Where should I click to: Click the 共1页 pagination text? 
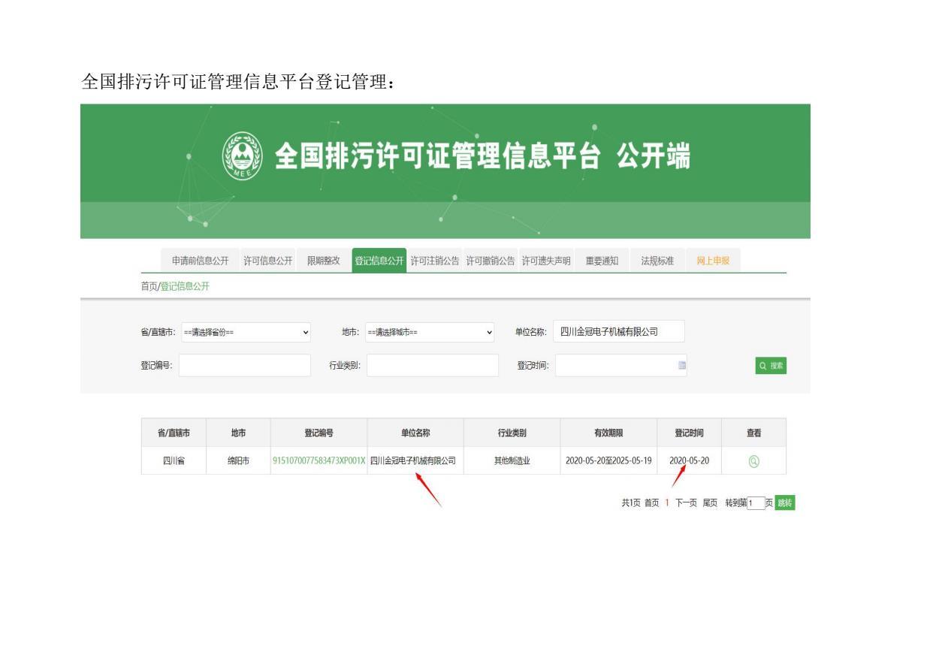coord(630,503)
